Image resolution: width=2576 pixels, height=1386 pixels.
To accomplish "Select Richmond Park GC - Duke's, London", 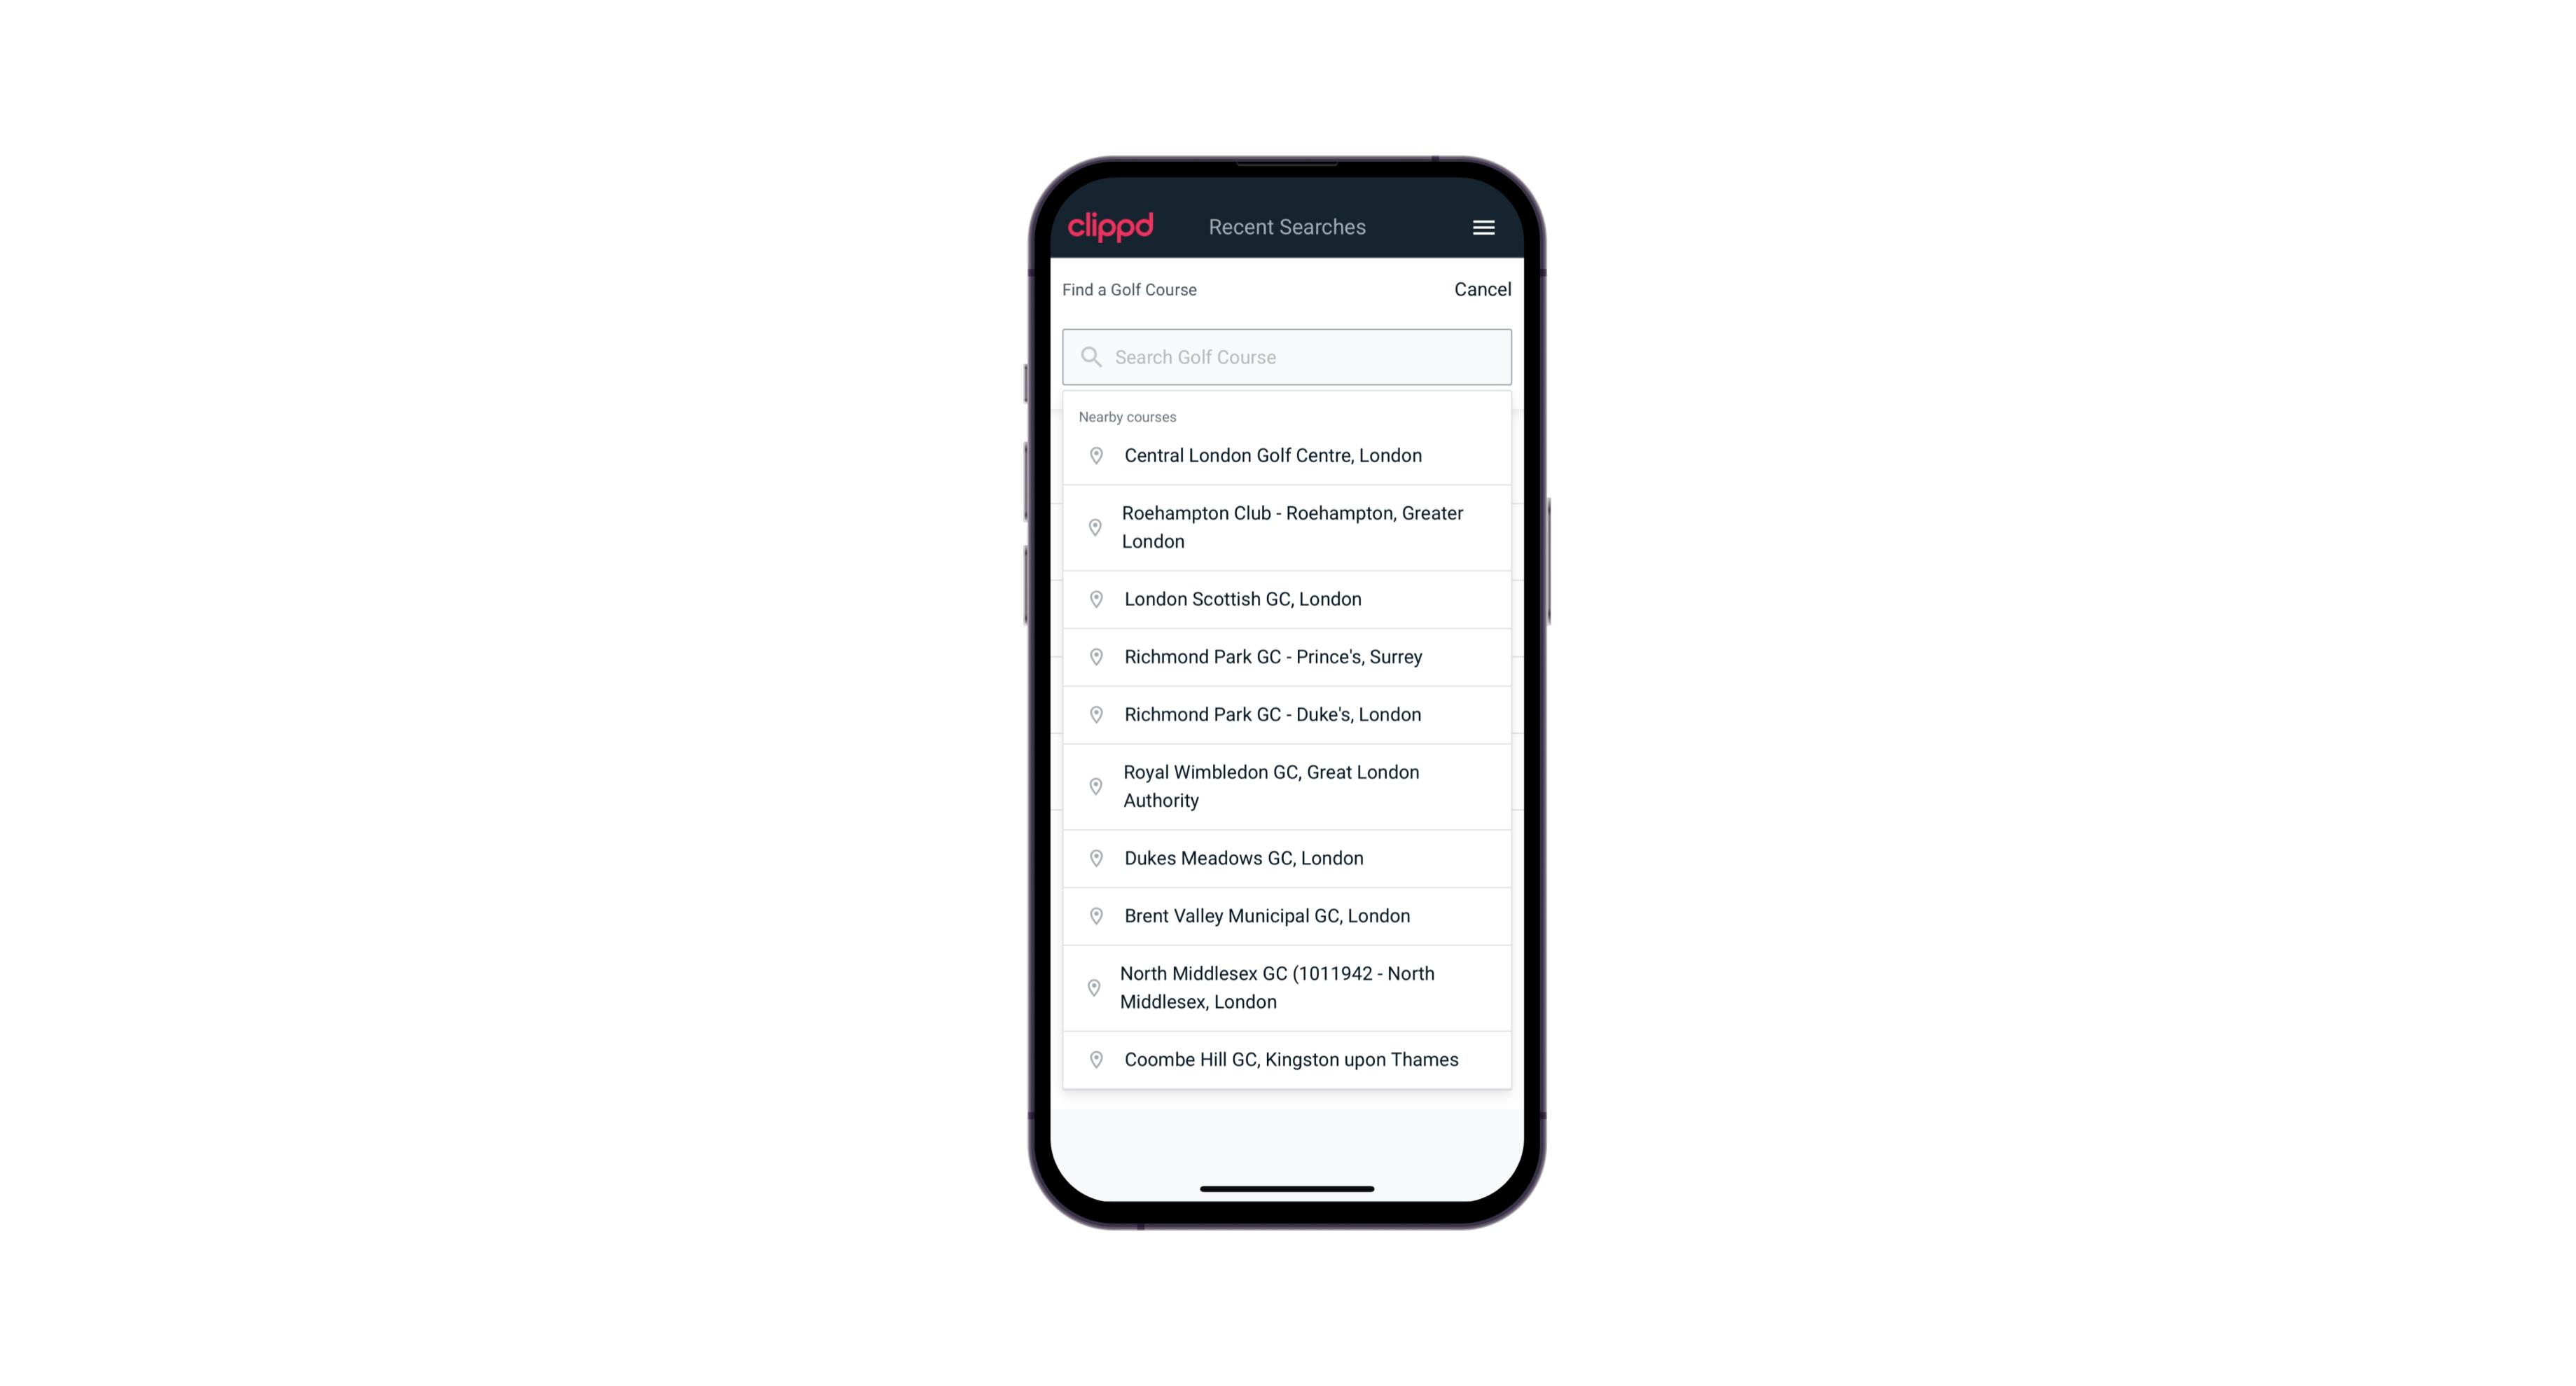I will pos(1287,714).
